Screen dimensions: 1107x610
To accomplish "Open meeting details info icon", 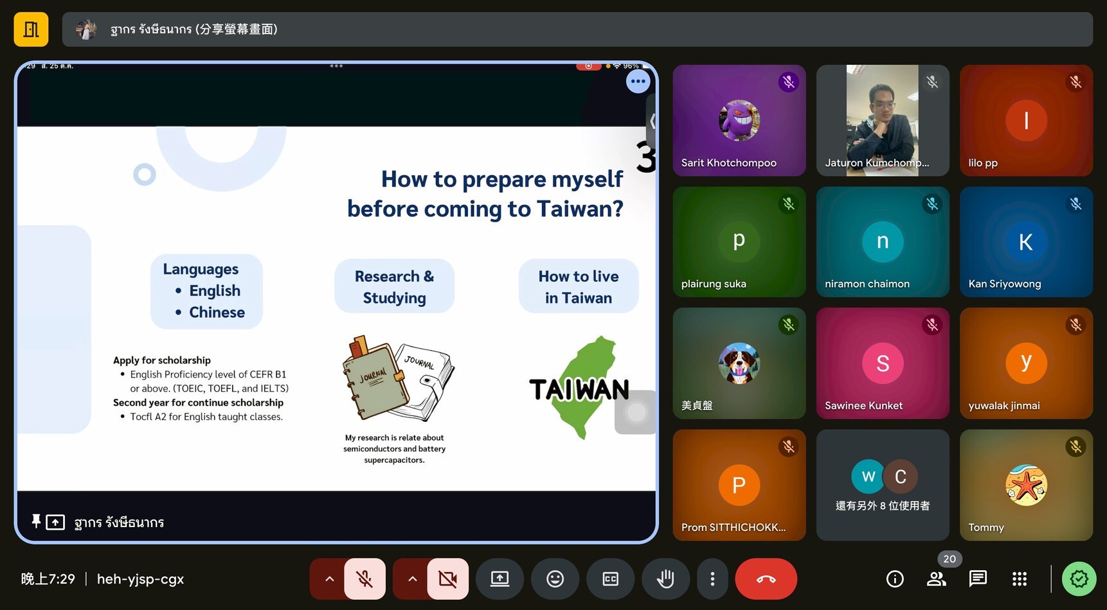I will pyautogui.click(x=895, y=579).
